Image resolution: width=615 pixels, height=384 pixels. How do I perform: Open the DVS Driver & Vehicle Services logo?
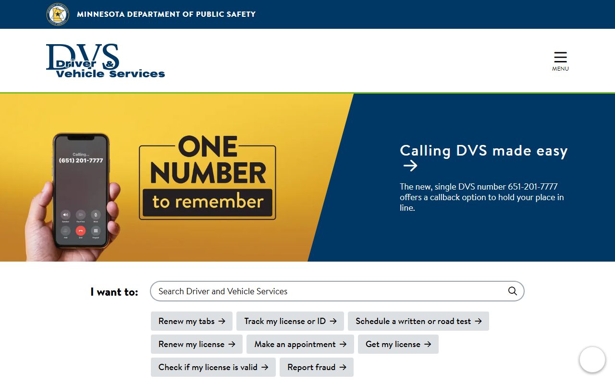pos(105,61)
